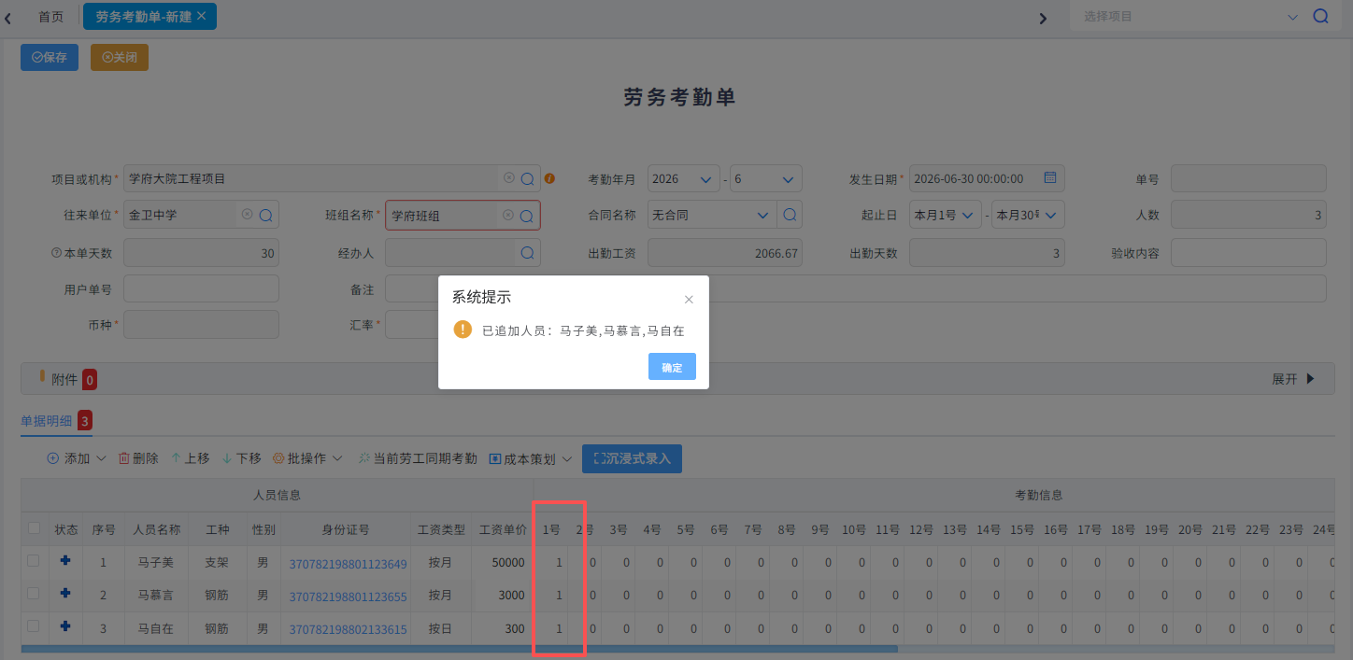Click the 工种 cell 支架
The image size is (1353, 660).
217,563
